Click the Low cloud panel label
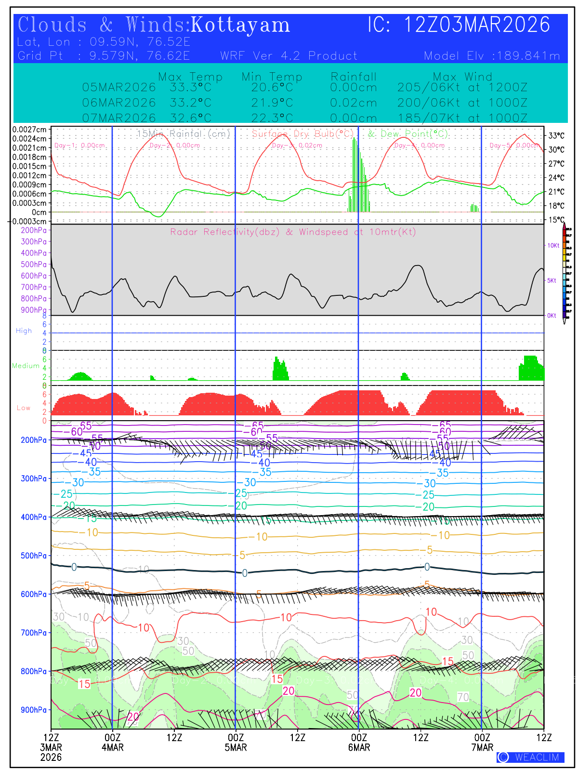578x771 pixels. click(x=24, y=408)
